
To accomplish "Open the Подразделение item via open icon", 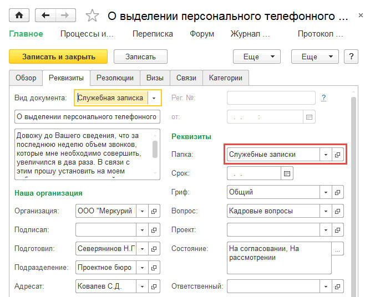I will tap(154, 268).
